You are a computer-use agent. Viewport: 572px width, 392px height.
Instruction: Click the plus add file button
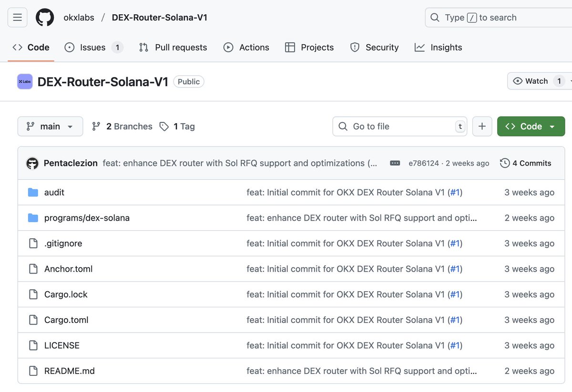click(482, 126)
